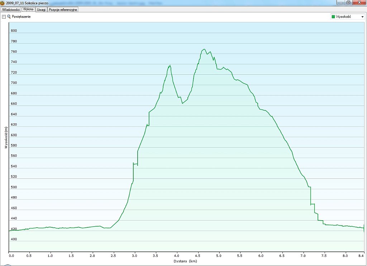Screen dimensions: 367x266
Task: Minimize the Sokolica pieszo window
Action: tap(341, 2)
